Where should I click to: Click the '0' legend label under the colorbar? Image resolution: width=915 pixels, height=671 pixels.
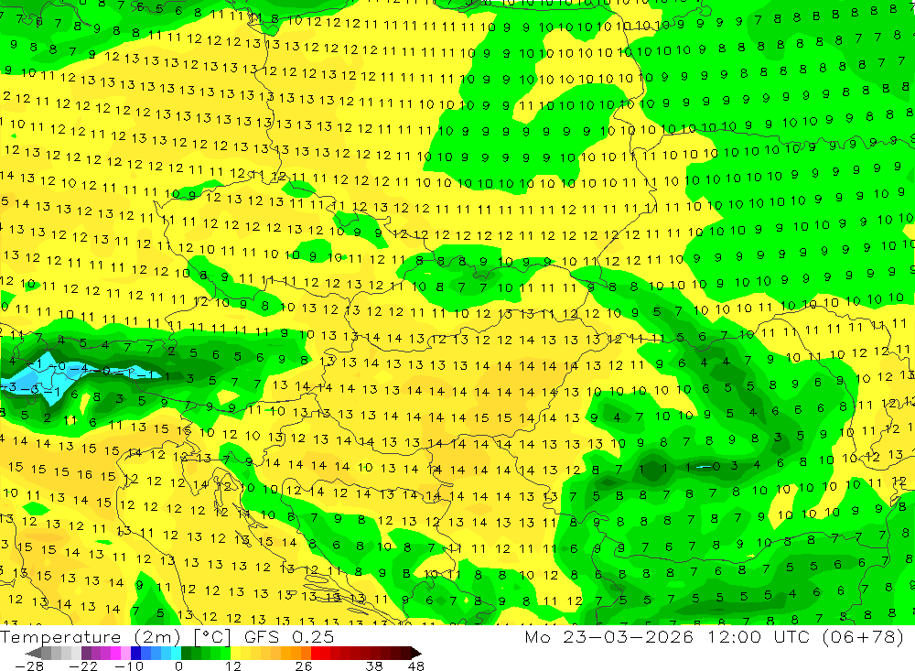coord(178,666)
